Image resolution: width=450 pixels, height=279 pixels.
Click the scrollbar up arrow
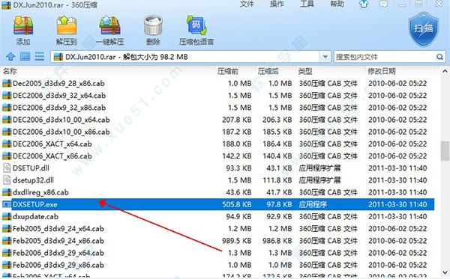click(x=445, y=71)
